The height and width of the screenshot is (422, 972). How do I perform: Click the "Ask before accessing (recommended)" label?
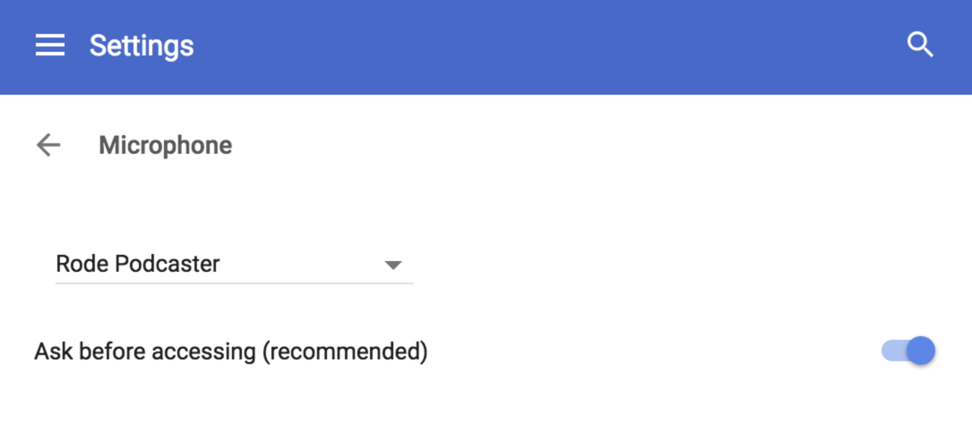[231, 351]
